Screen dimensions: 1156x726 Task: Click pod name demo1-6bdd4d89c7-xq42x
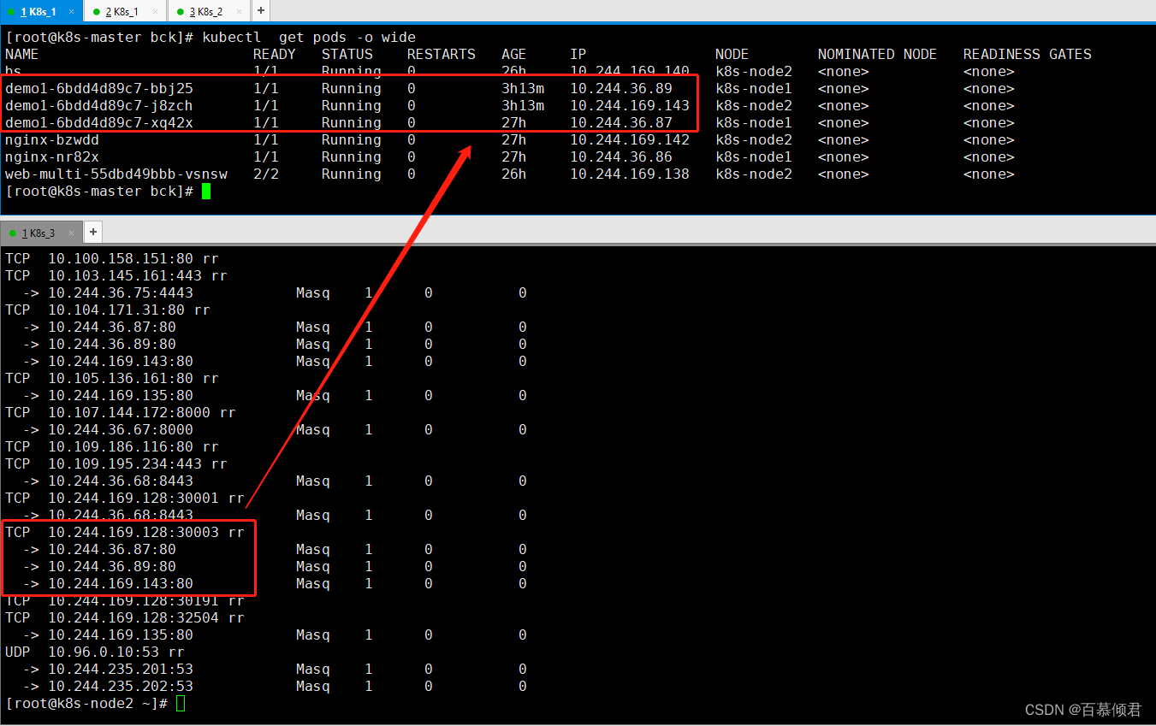pos(99,123)
